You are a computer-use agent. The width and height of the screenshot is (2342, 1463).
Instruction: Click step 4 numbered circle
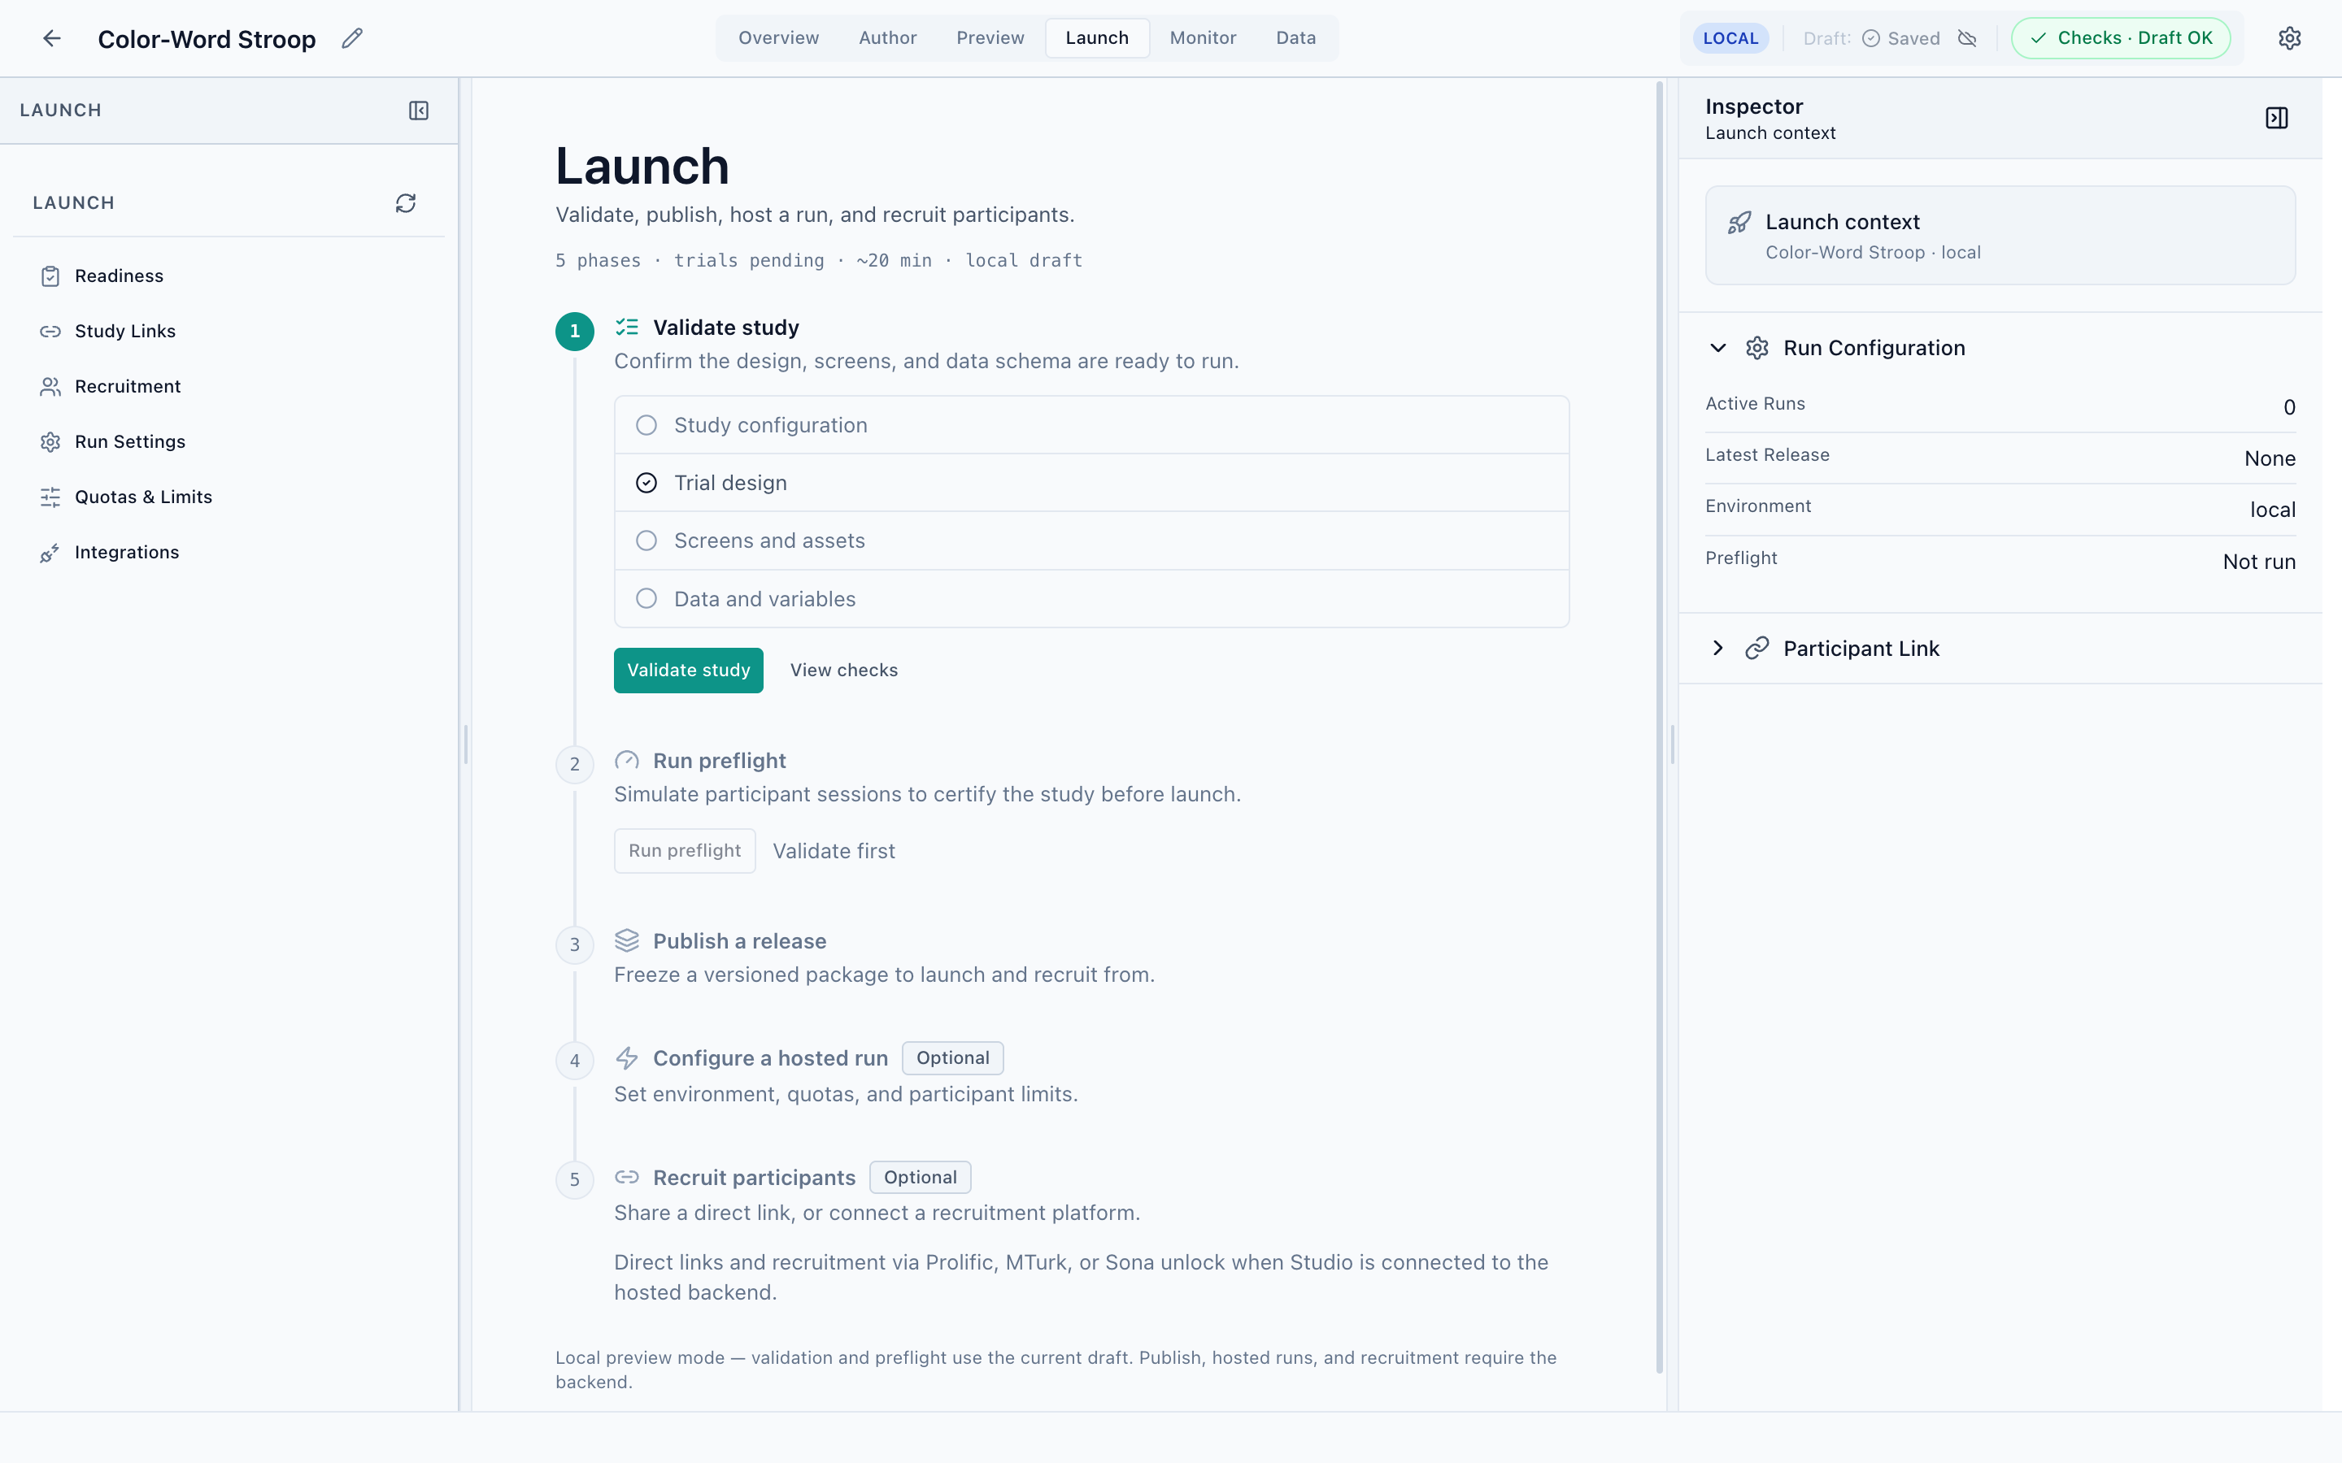pyautogui.click(x=575, y=1061)
